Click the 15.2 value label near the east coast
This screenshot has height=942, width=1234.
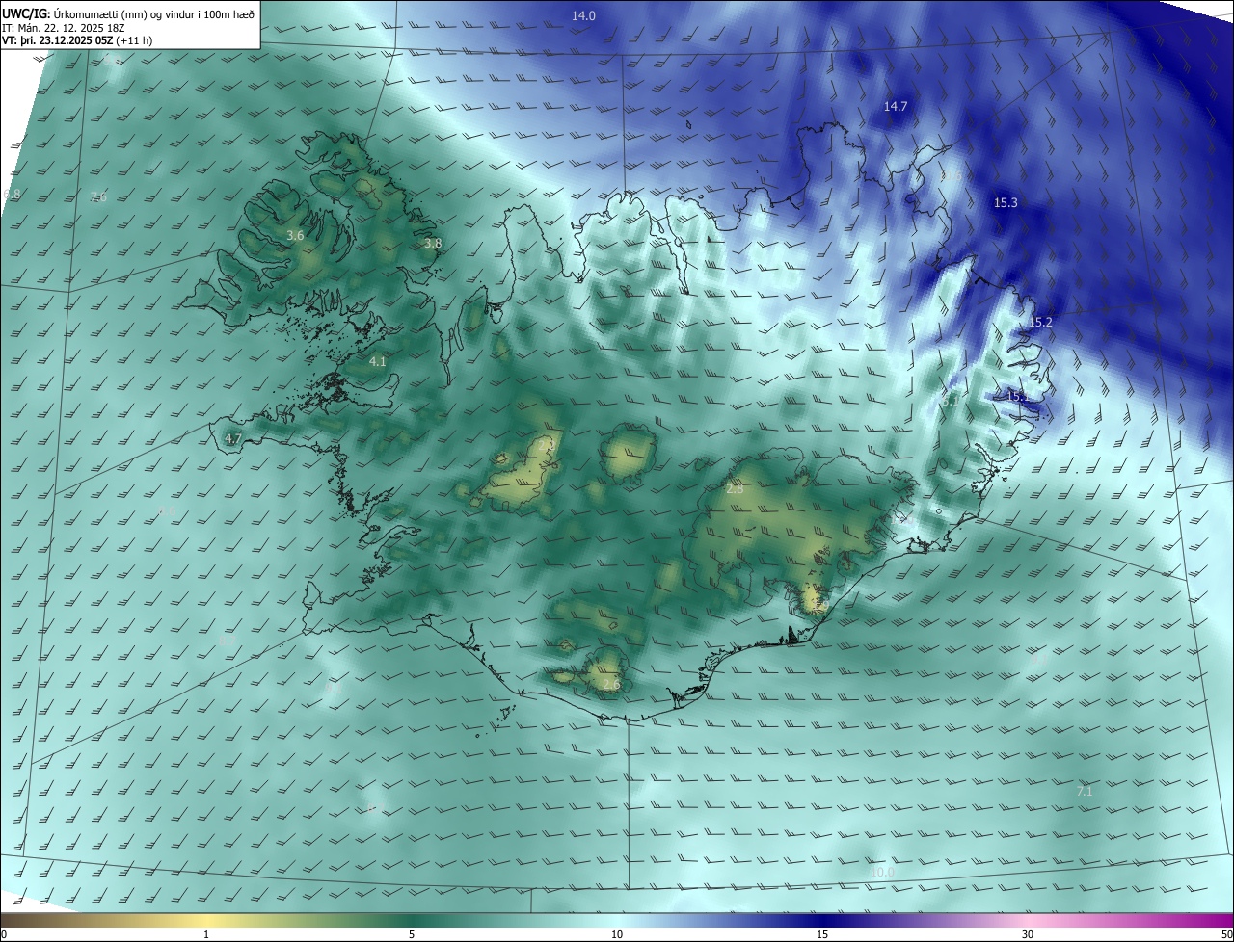coord(1040,322)
